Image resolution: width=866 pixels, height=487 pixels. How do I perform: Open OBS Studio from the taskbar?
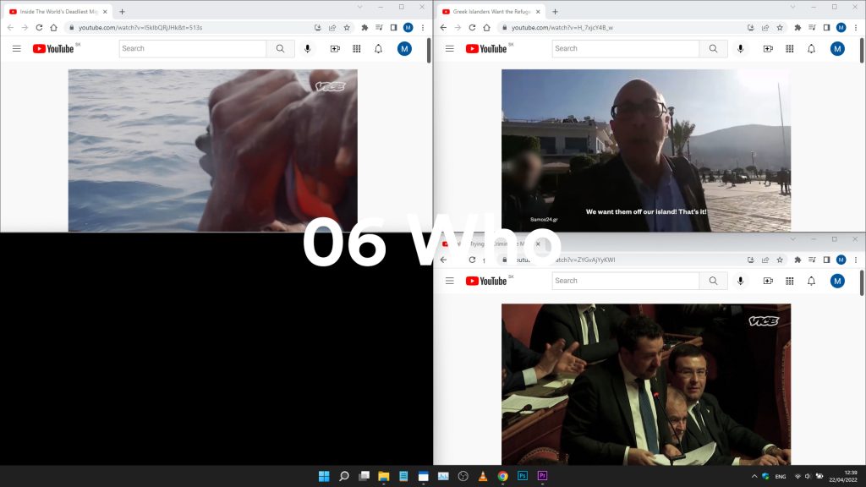[463, 476]
